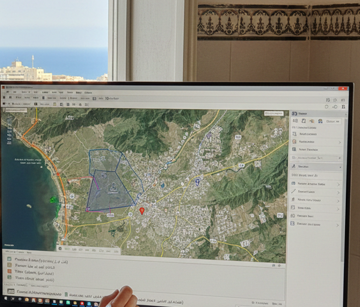Select the blue pin marker right of map center
The image size is (360, 307).
[x=197, y=182]
